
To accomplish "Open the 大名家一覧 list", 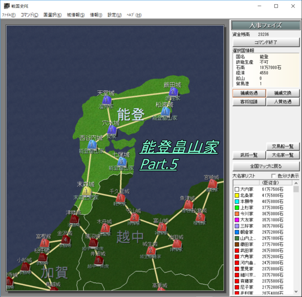I will point(283,155).
